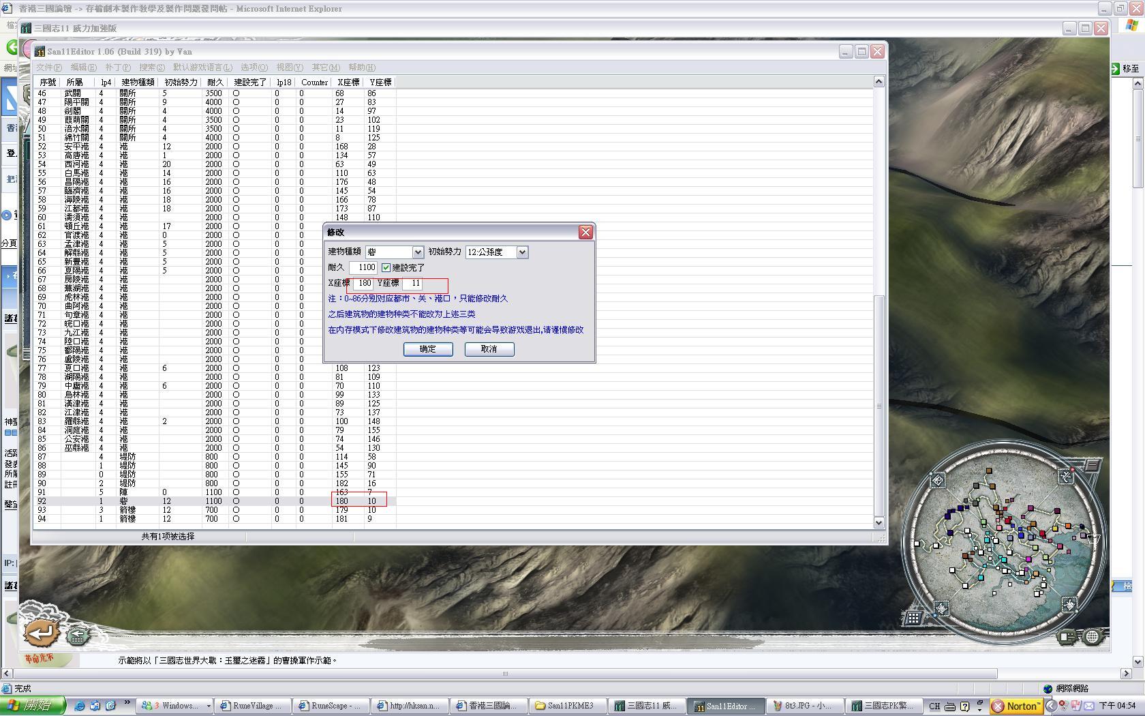The image size is (1145, 716).
Task: Open the 搜索(S) menu
Action: point(151,68)
